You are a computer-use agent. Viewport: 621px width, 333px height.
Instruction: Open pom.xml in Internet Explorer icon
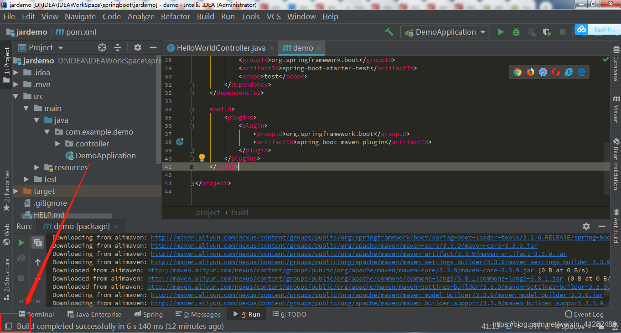(x=569, y=72)
